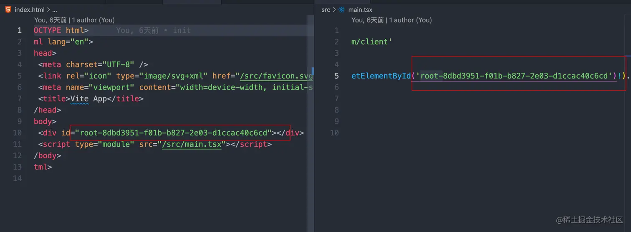Click the git blame codelens in index.html

coord(74,20)
